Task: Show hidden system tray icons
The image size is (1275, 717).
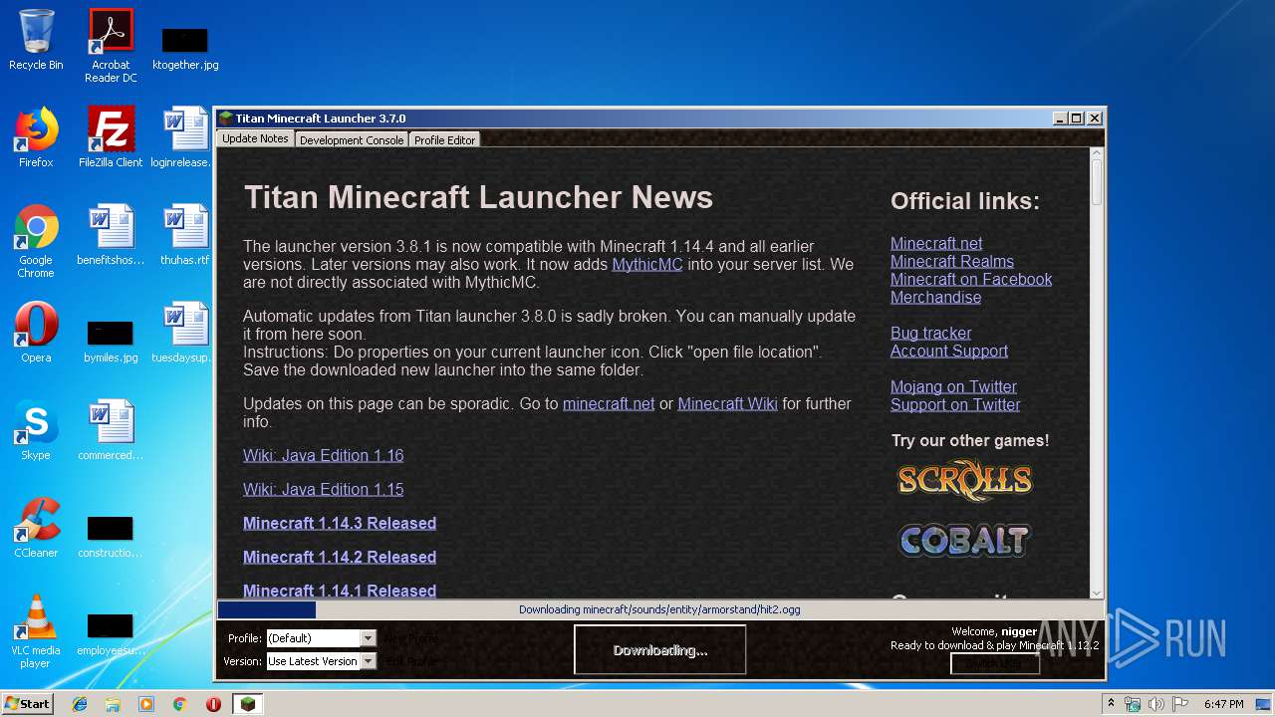Action: [1111, 704]
